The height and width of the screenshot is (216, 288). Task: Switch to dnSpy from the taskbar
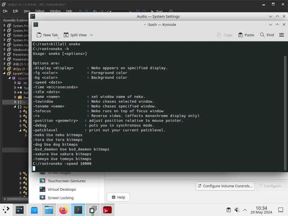coord(93,210)
